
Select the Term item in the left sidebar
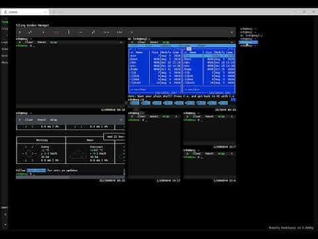click(x=5, y=22)
